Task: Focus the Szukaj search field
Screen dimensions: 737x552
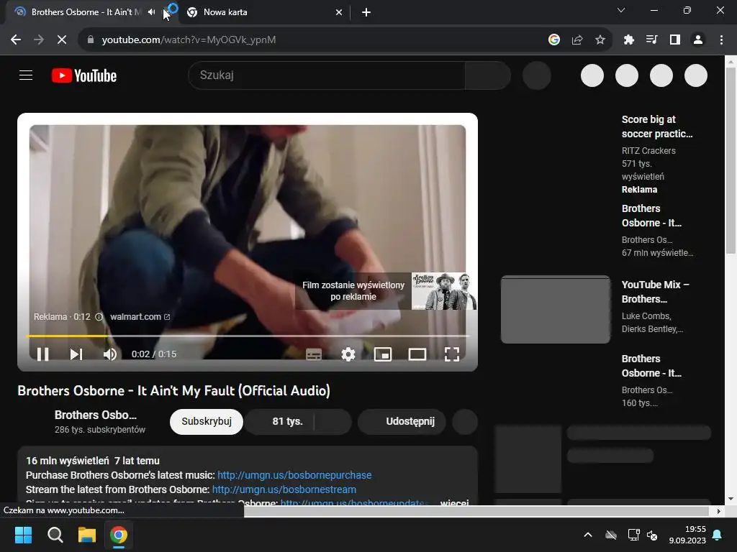Action: point(327,75)
